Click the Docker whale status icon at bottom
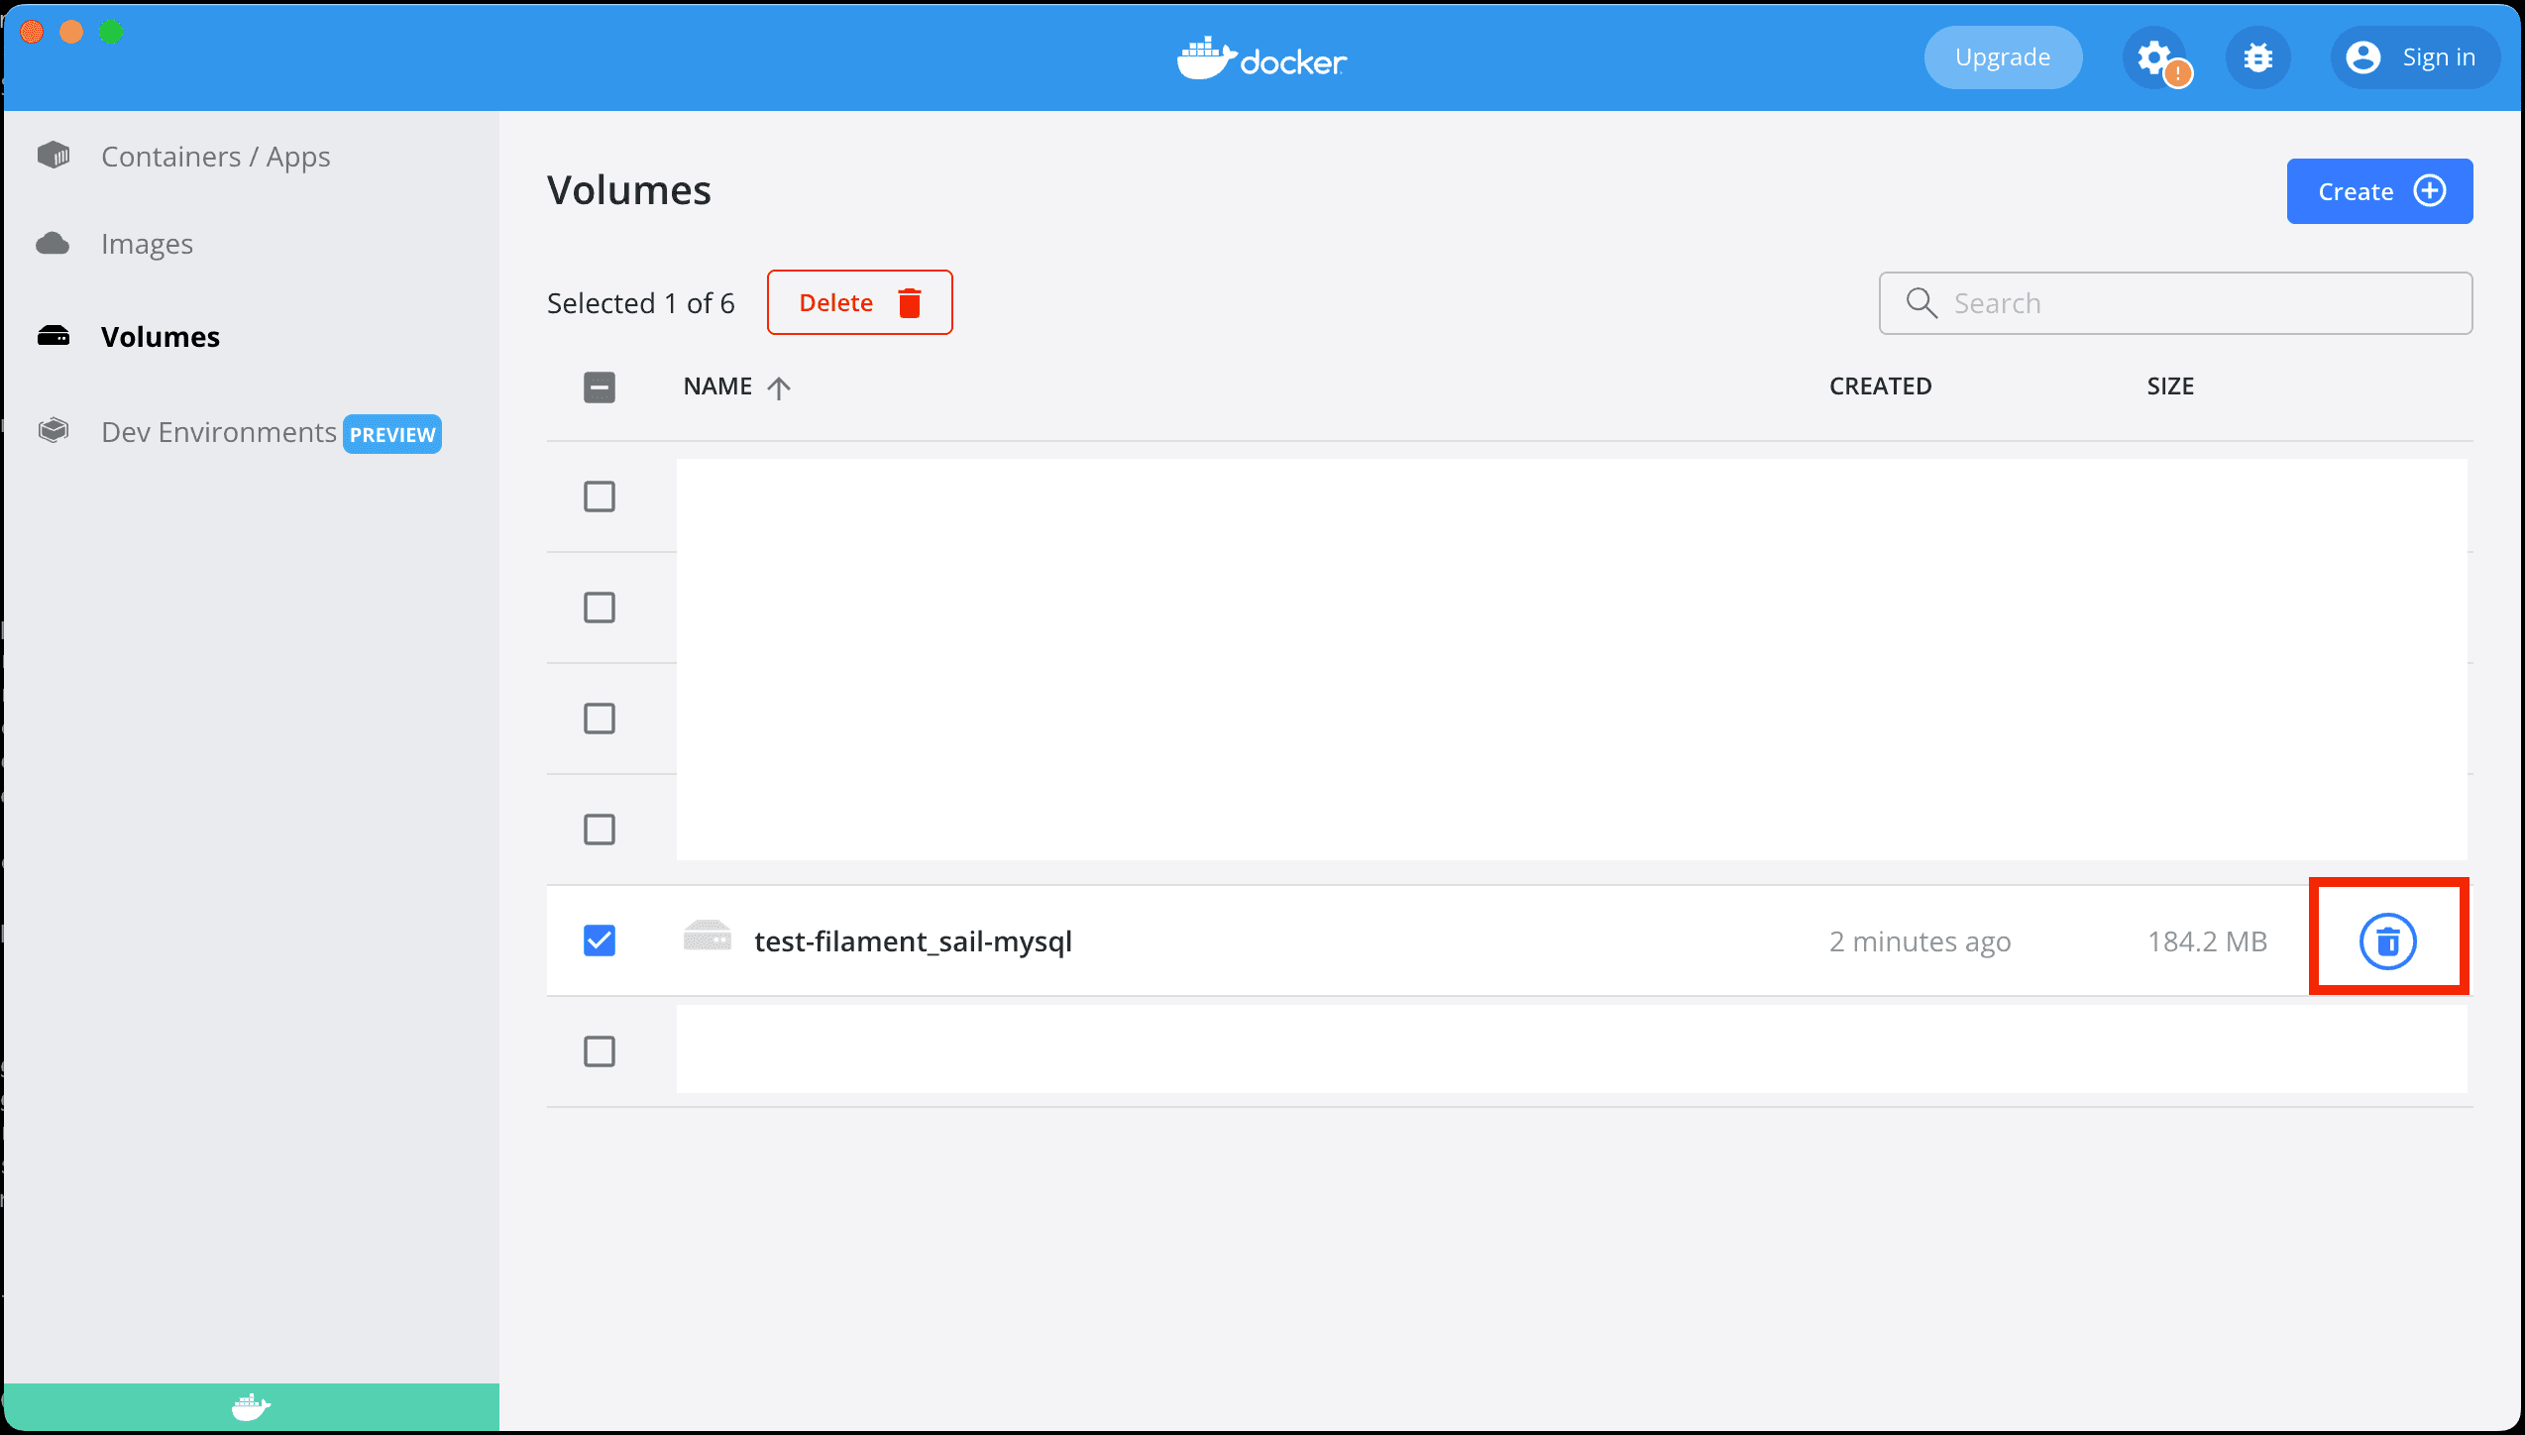This screenshot has width=2525, height=1435. click(251, 1406)
